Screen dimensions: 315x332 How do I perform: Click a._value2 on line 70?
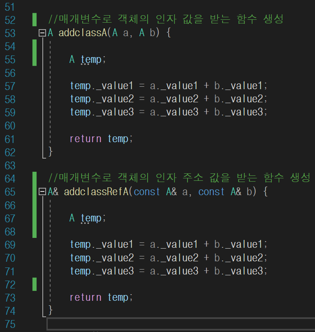tap(174, 258)
